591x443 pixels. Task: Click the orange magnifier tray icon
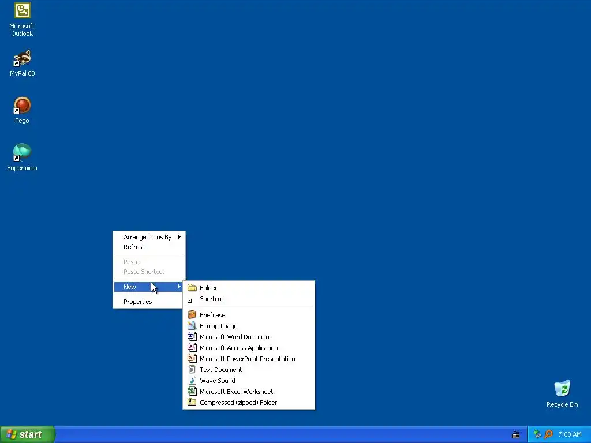tap(548, 434)
